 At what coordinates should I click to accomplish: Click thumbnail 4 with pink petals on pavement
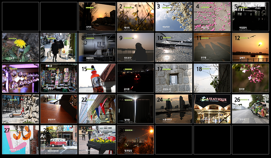(212, 17)
